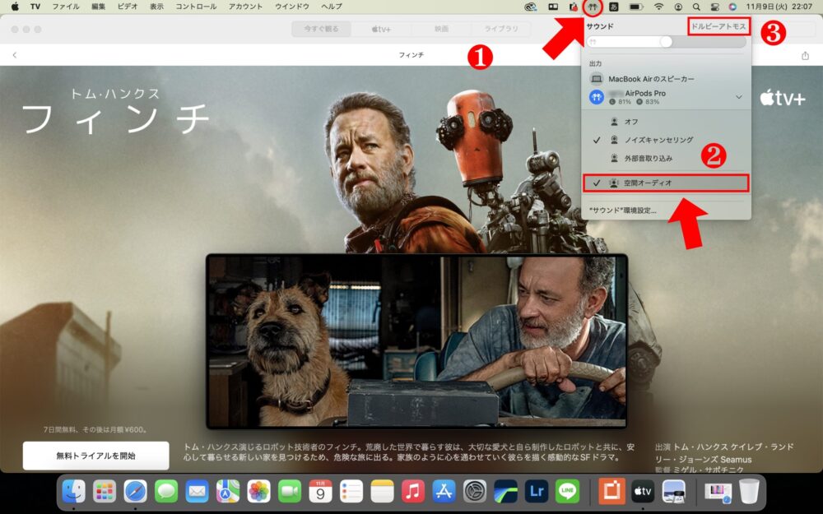This screenshot has height=514, width=823.
Task: Open Spotlight search from the menu bar
Action: click(x=696, y=7)
